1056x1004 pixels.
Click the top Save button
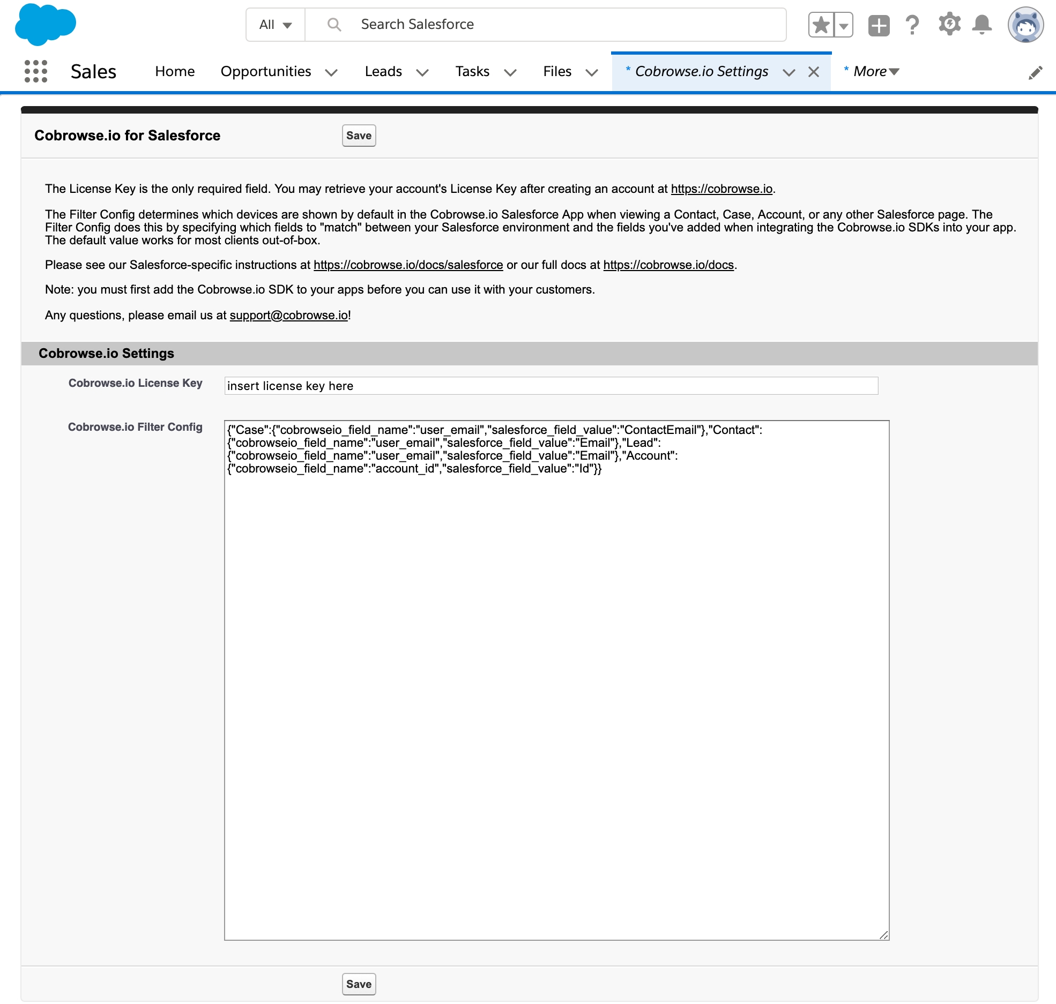tap(359, 136)
